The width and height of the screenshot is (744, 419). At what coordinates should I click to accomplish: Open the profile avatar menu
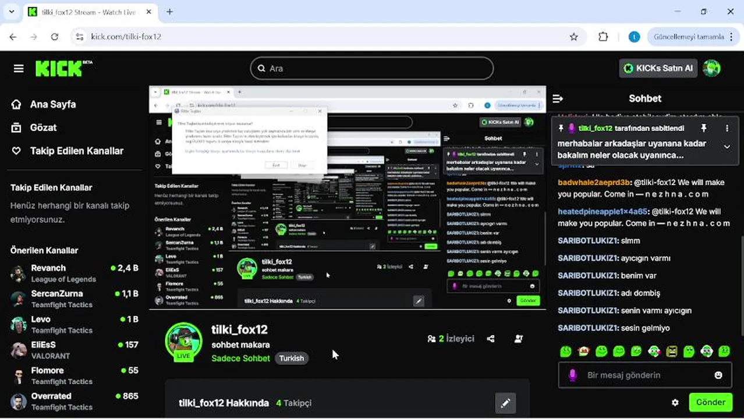[711, 68]
